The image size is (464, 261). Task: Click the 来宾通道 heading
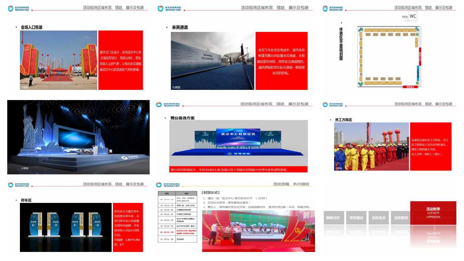180,27
